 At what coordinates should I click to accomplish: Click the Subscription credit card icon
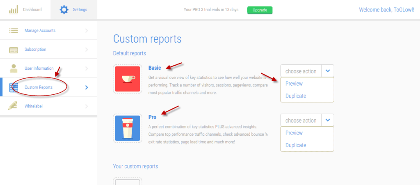pos(14,50)
